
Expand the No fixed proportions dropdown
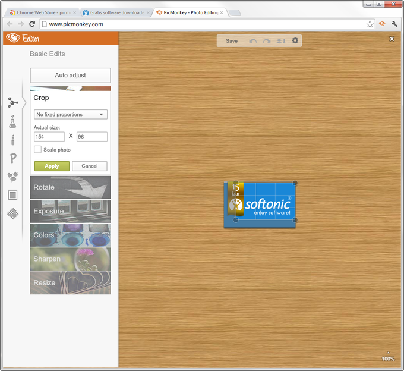click(x=71, y=114)
